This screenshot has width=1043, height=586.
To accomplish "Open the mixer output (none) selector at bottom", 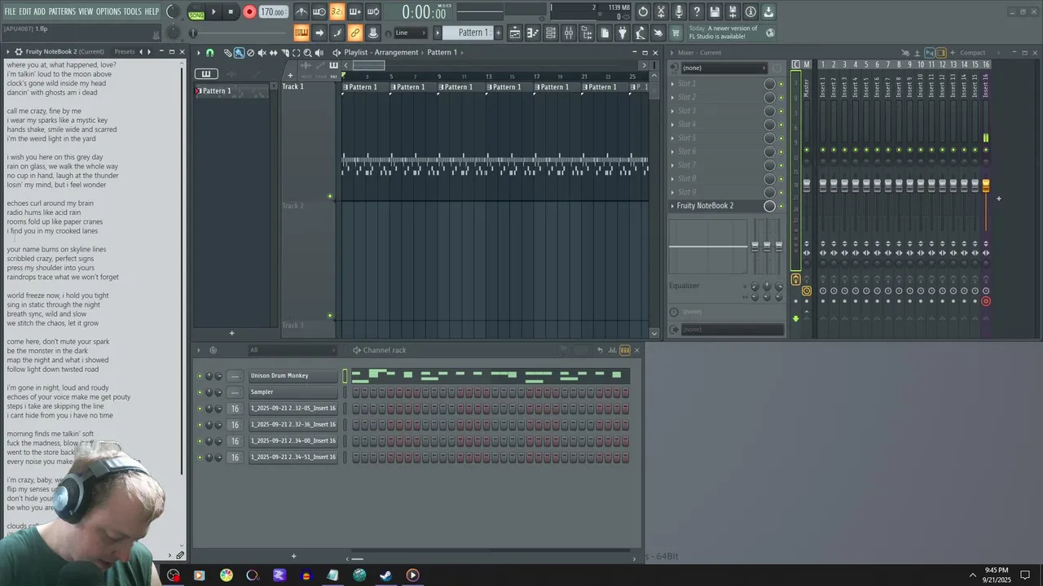I will [733, 330].
